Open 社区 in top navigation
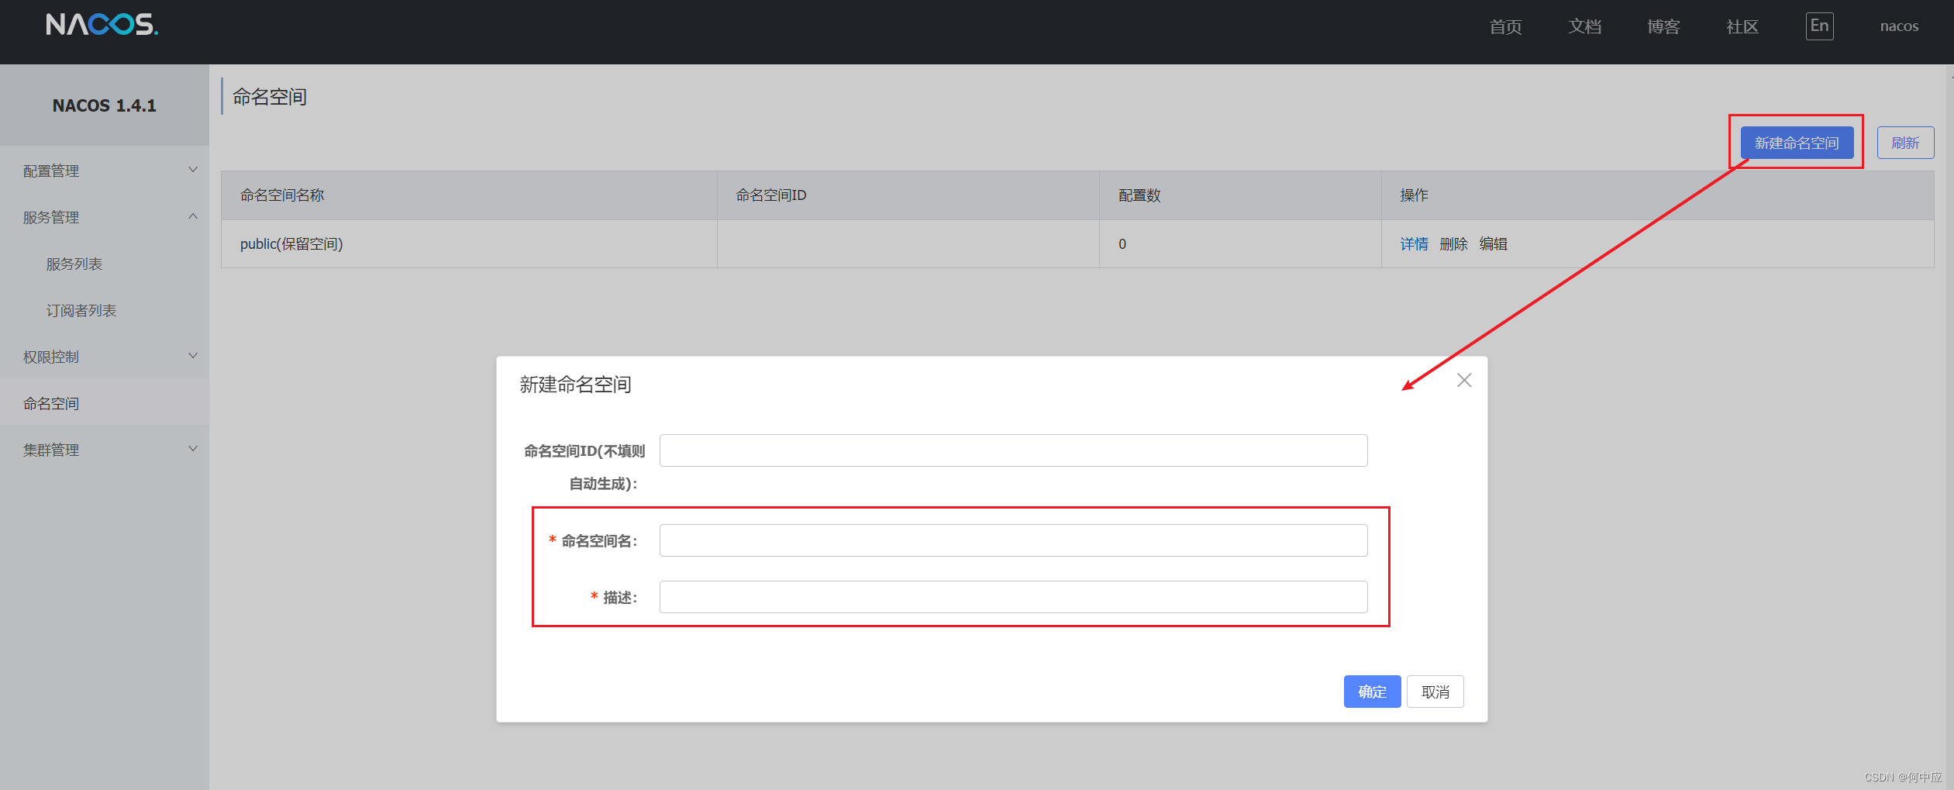The width and height of the screenshot is (1954, 790). [1742, 27]
